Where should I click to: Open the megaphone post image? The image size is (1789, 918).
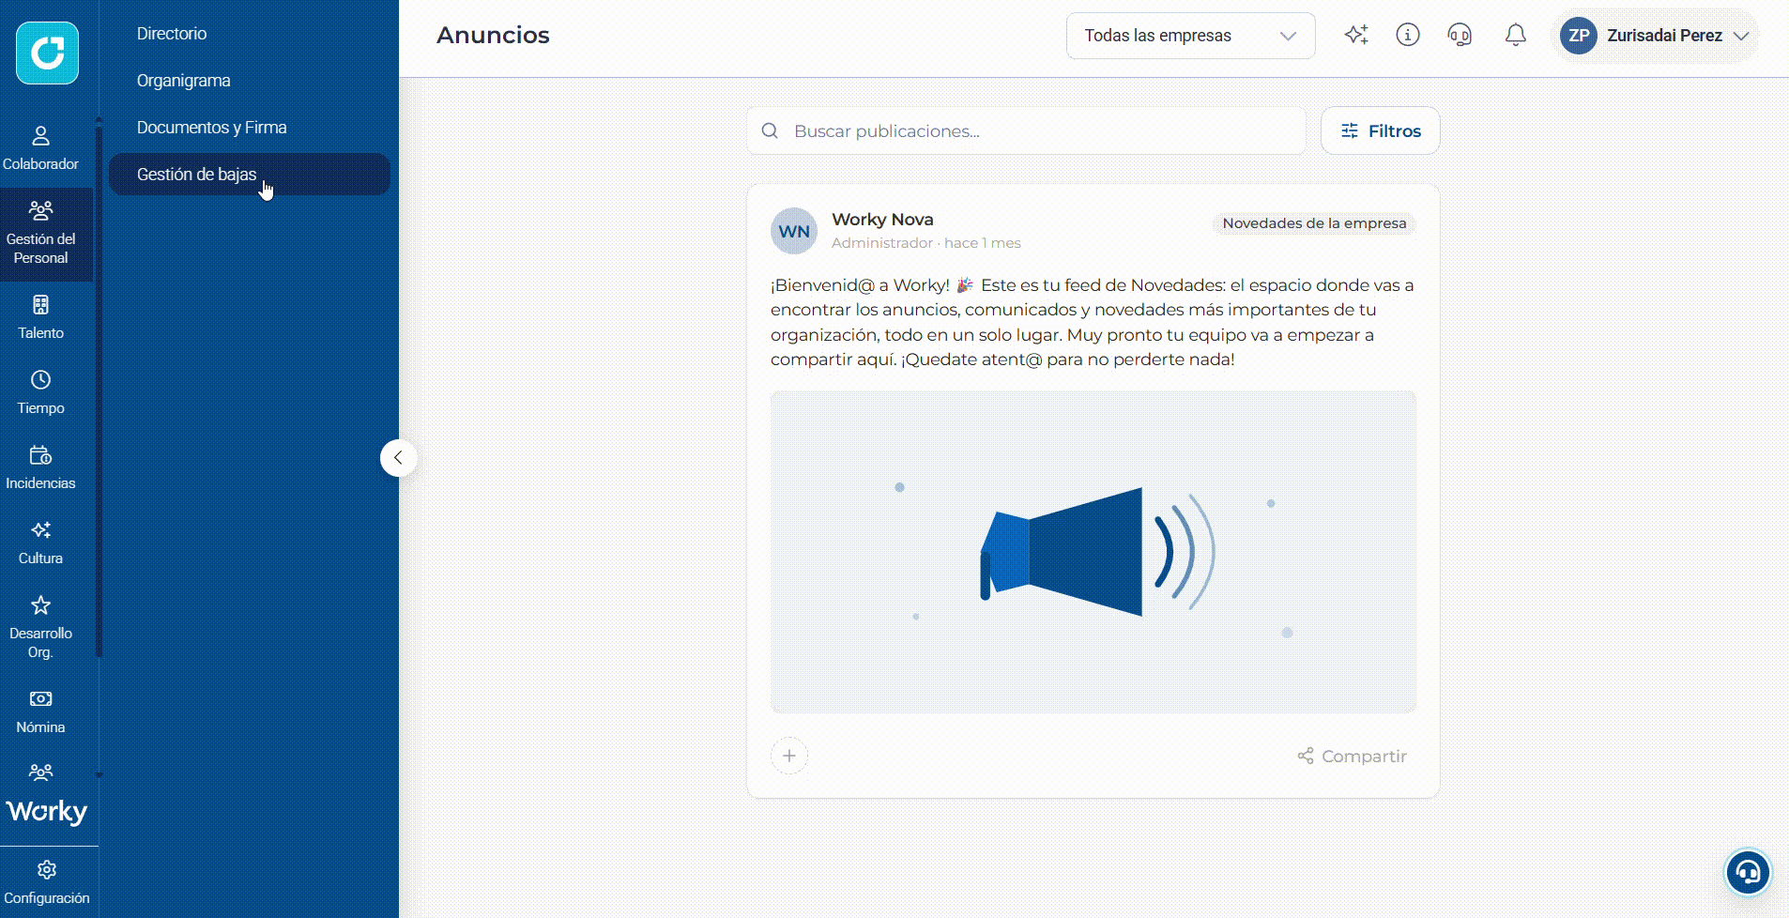1093,552
